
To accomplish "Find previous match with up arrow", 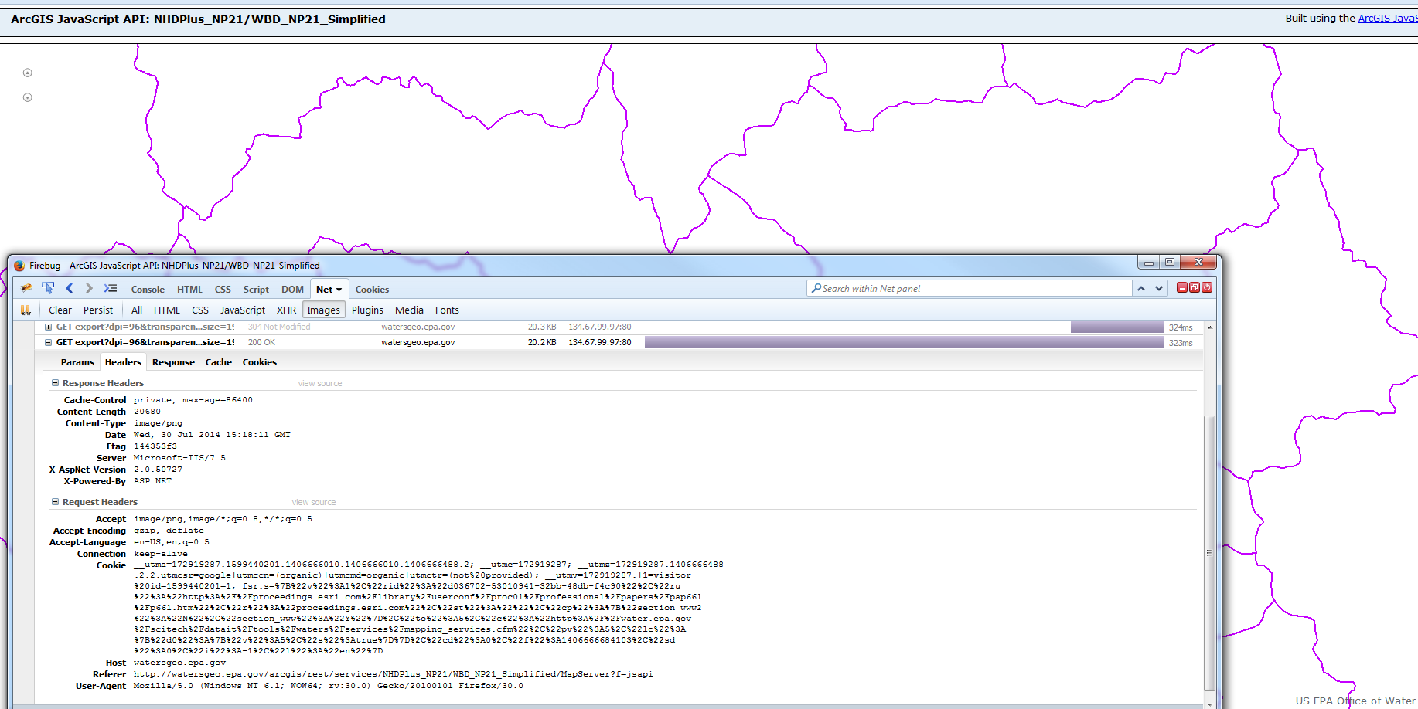I will (x=1141, y=288).
